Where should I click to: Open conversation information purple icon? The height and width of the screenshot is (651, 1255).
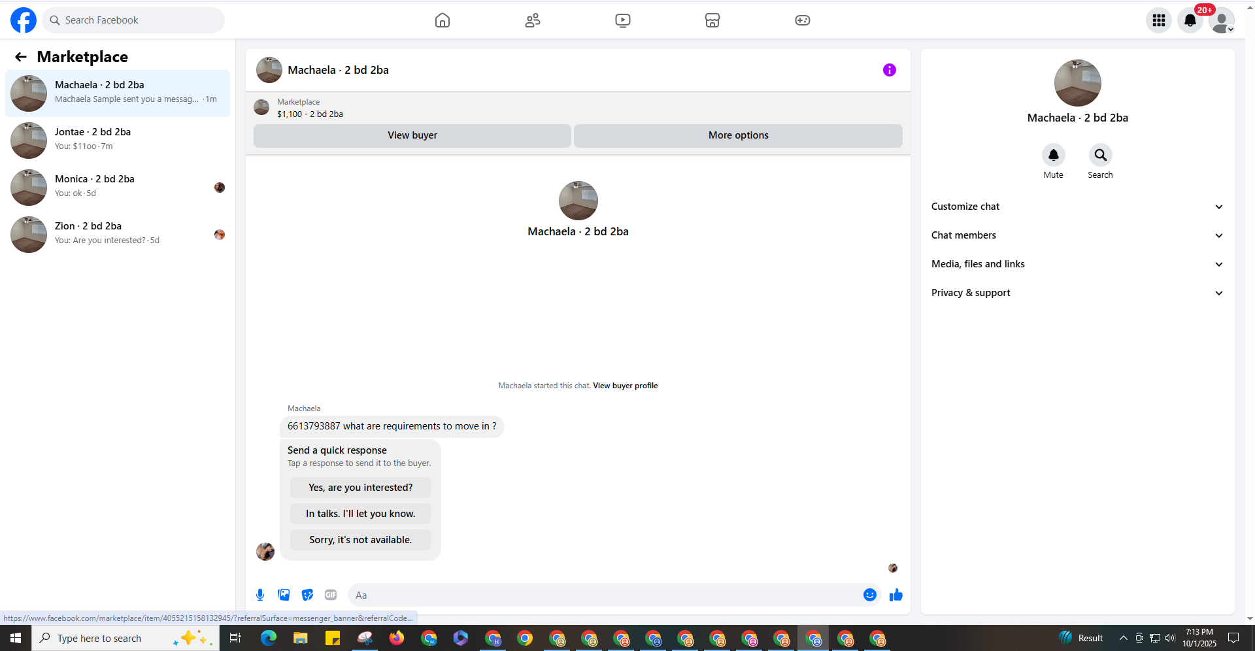890,70
